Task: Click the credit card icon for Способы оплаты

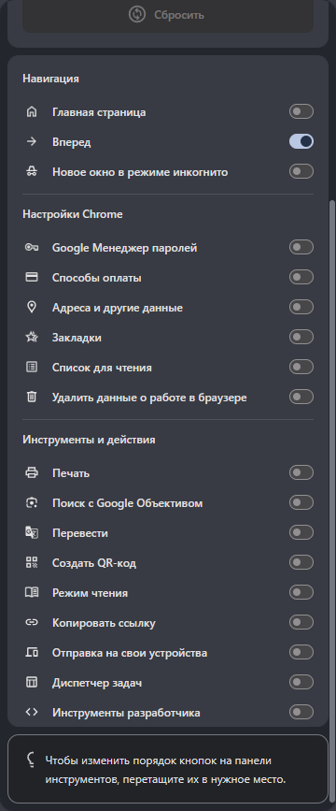Action: [32, 278]
